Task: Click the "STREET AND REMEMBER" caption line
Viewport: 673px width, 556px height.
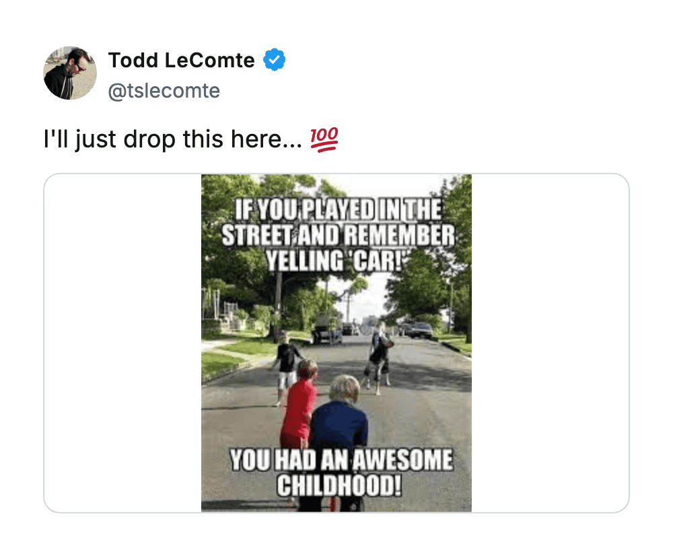Action: 338,236
